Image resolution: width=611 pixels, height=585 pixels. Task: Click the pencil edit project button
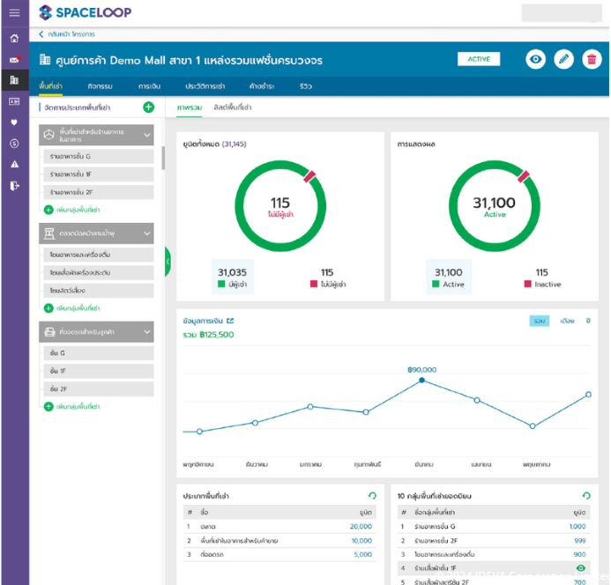point(563,59)
